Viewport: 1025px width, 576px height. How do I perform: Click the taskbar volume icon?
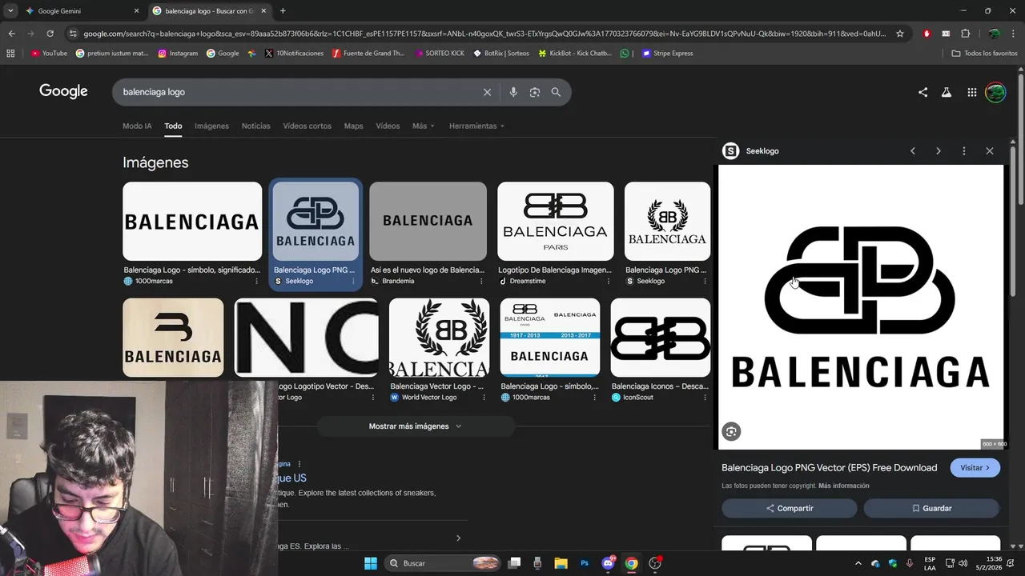click(x=963, y=563)
